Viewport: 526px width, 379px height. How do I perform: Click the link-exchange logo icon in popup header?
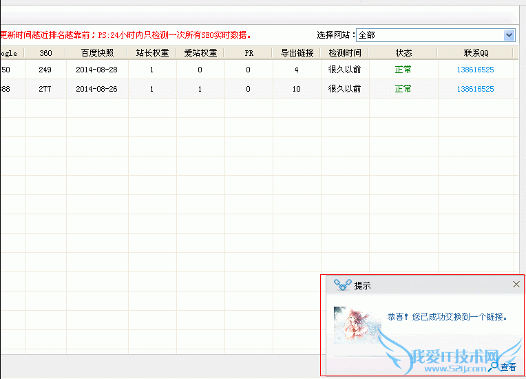[342, 285]
